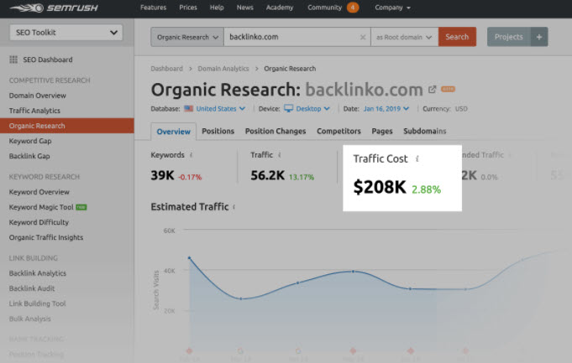The width and height of the screenshot is (572, 363).
Task: Open SEO Dashboard in sidebar
Action: click(x=48, y=60)
